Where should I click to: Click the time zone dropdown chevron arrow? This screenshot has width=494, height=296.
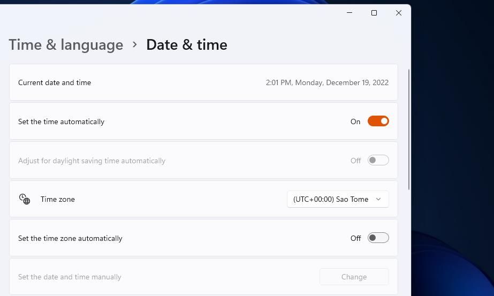378,199
